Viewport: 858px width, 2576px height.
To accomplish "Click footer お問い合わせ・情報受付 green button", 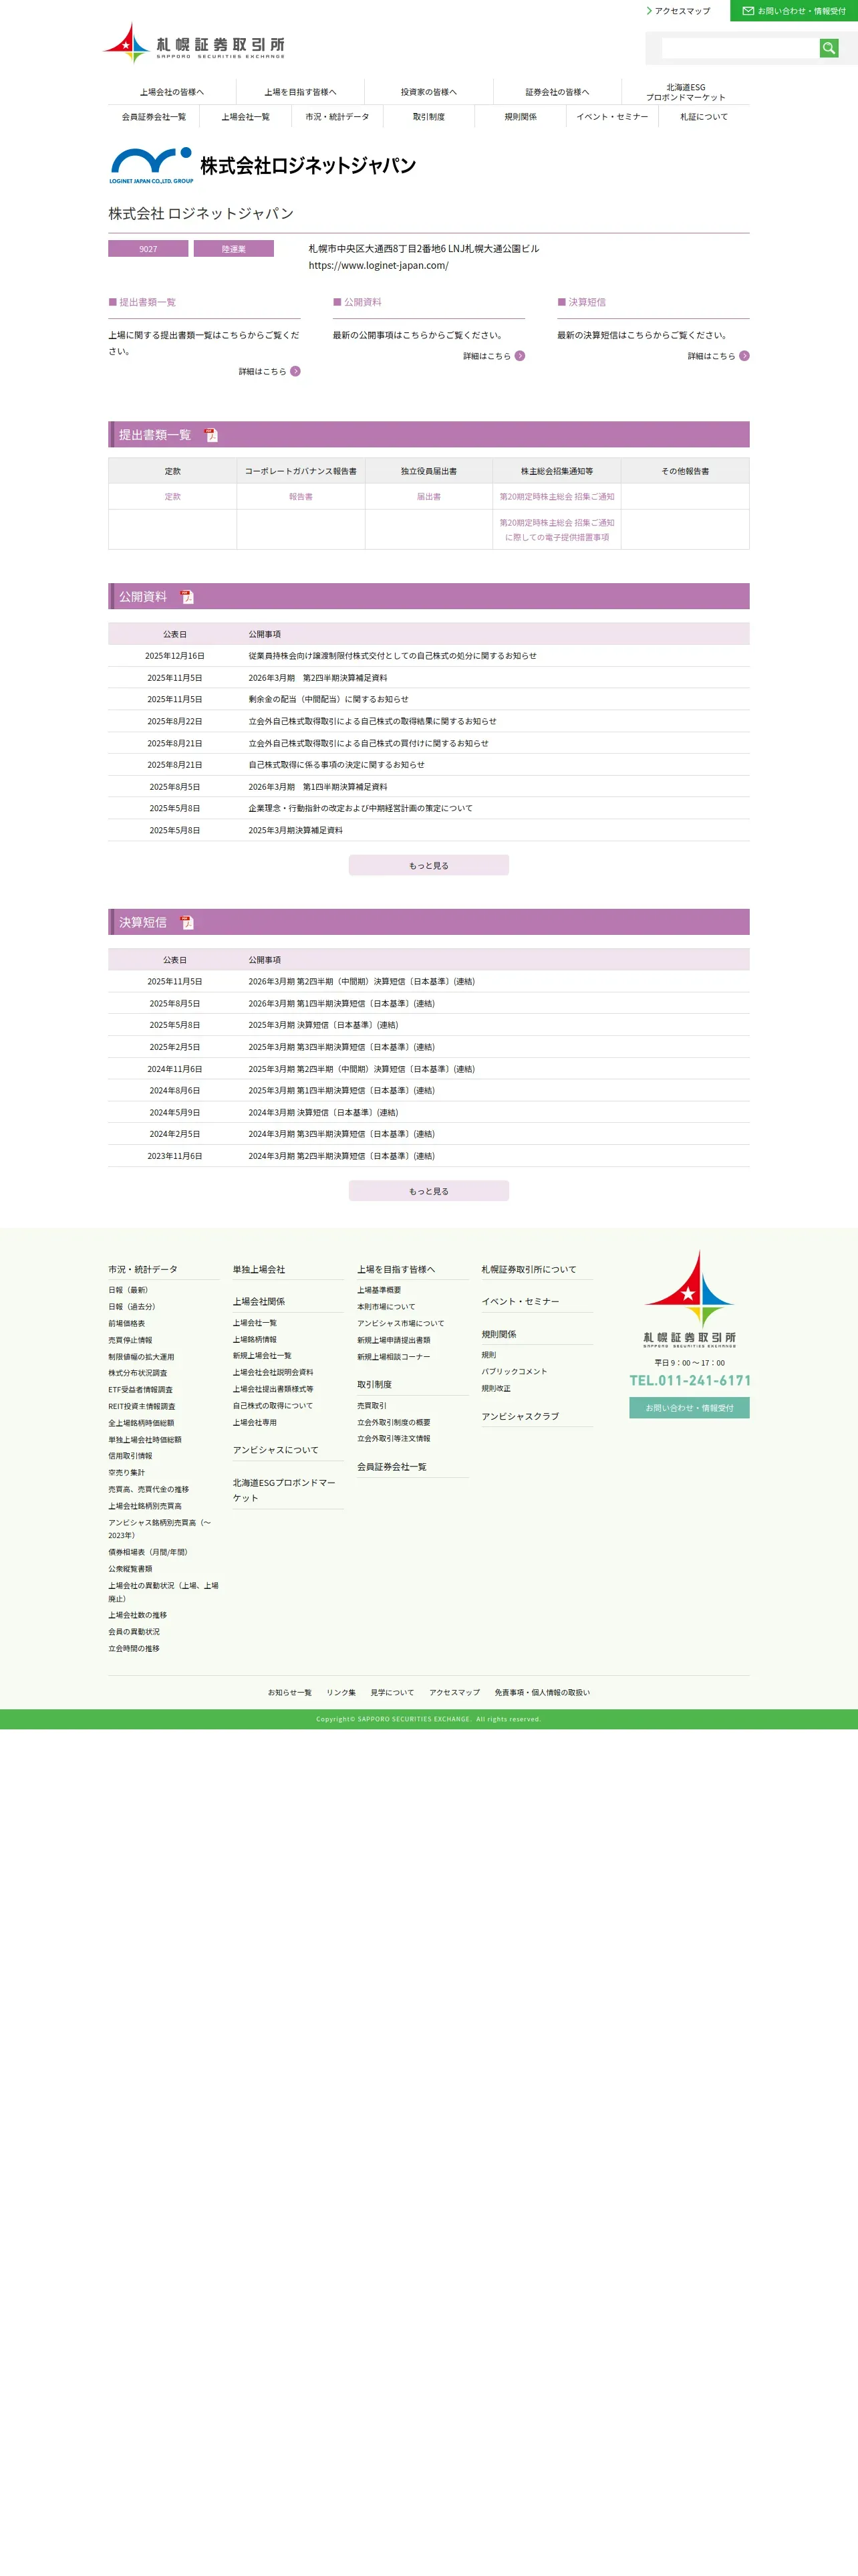I will point(689,1409).
